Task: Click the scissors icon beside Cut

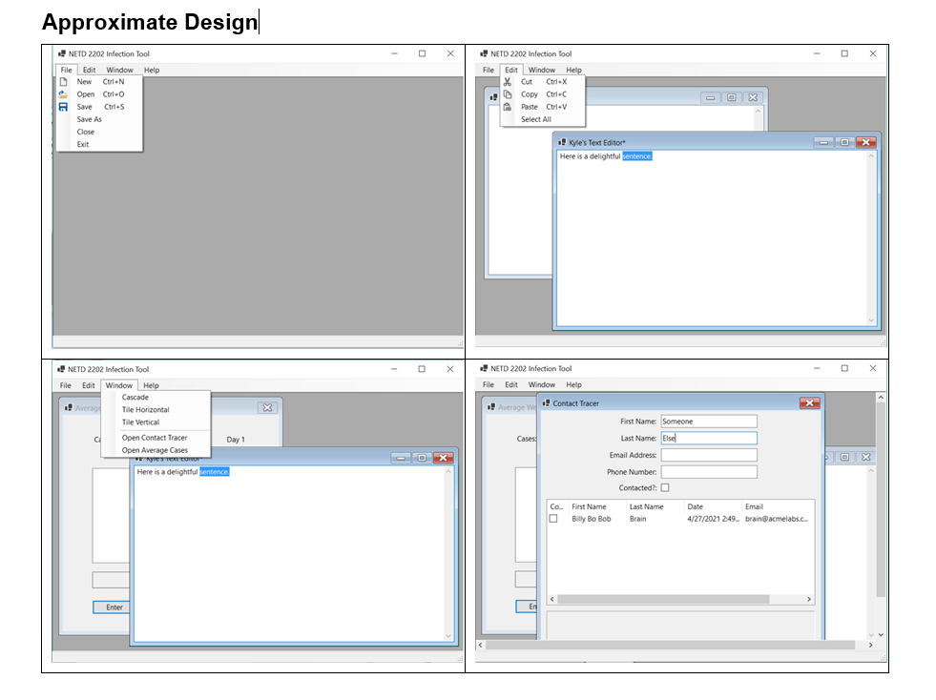Action: click(x=508, y=82)
